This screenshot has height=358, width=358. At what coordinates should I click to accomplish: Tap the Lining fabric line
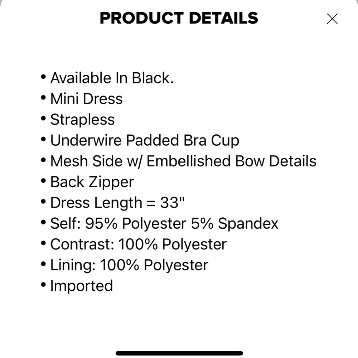(x=129, y=265)
